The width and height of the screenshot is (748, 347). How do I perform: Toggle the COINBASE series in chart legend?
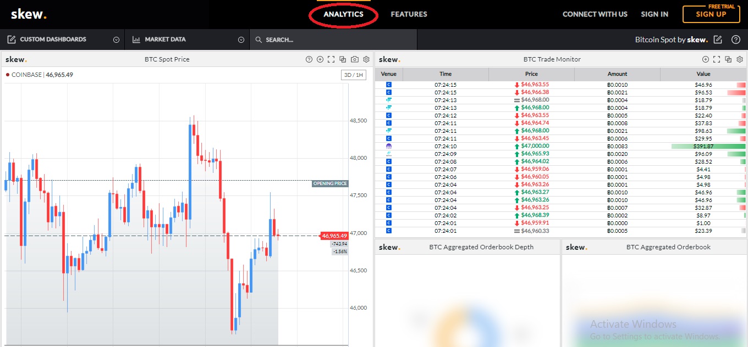pyautogui.click(x=26, y=75)
